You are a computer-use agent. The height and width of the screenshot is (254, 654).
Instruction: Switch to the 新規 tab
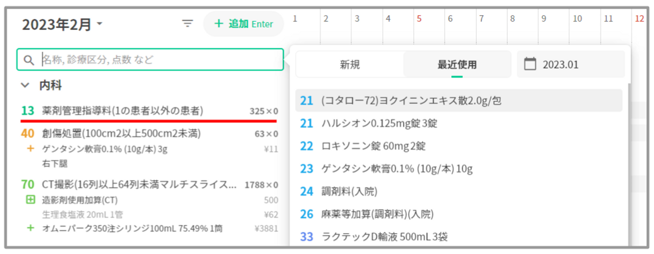pos(350,64)
